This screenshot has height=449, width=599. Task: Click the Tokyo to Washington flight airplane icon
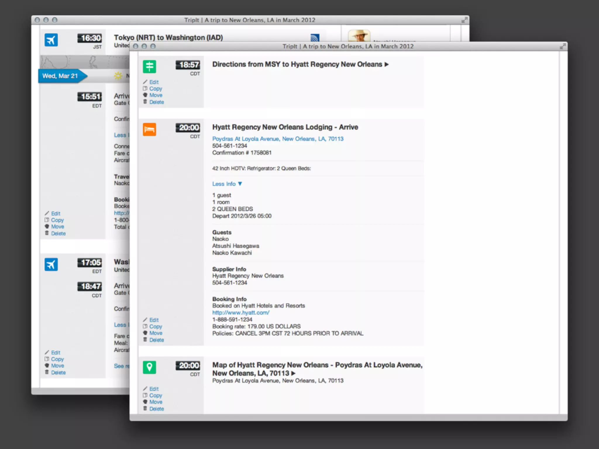pos(51,40)
